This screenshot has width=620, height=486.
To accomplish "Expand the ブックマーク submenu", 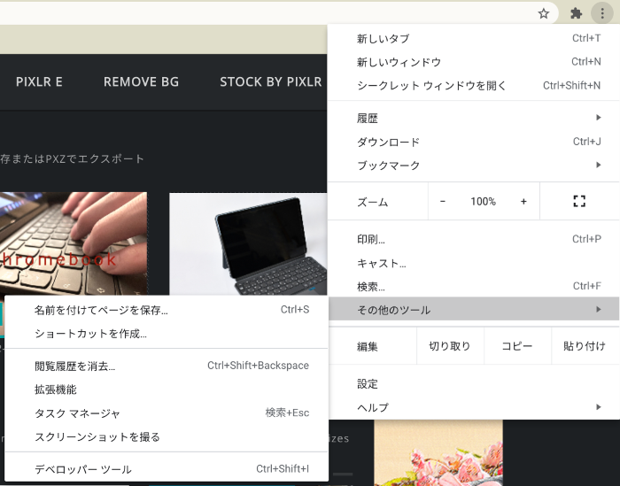I will click(474, 166).
